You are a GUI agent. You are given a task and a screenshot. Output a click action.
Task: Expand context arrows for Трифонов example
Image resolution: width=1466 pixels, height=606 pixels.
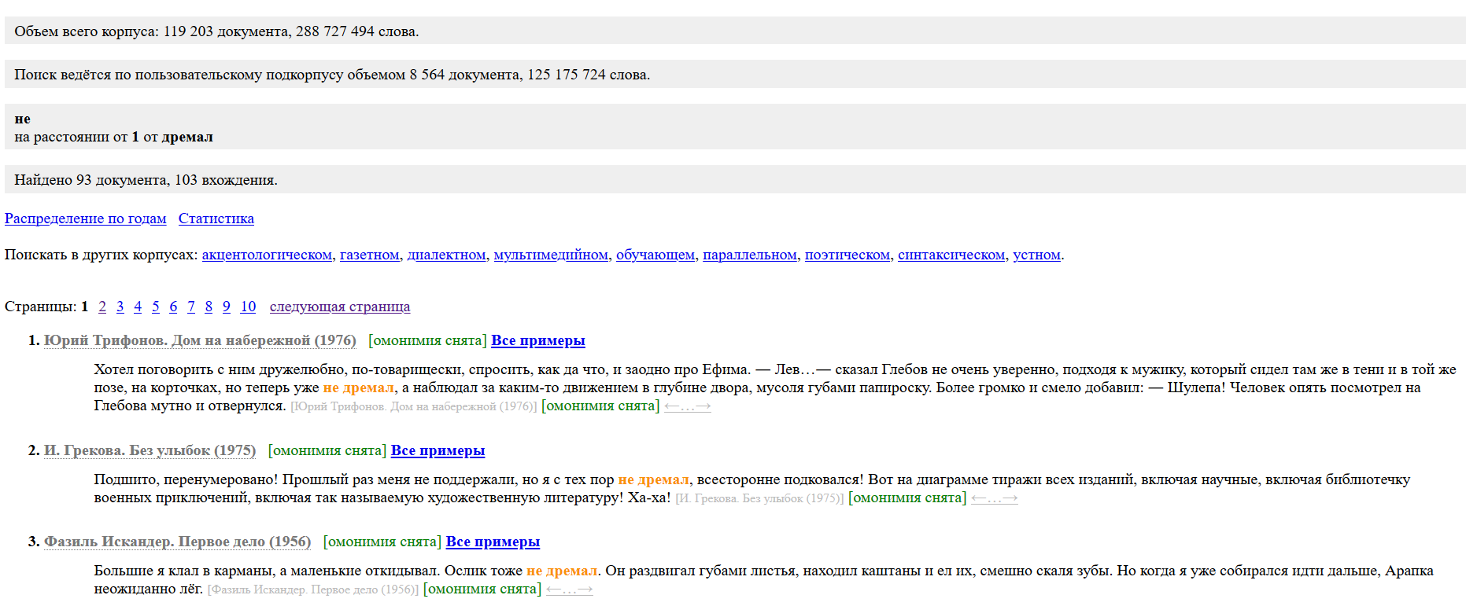[x=687, y=406]
